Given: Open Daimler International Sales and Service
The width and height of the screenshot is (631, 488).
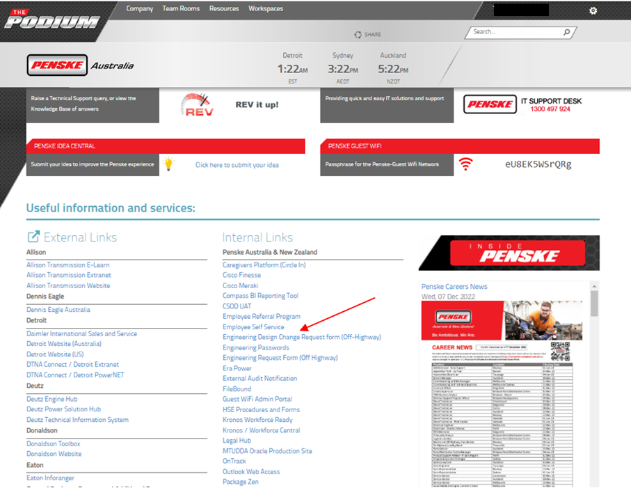Looking at the screenshot, I should point(81,333).
